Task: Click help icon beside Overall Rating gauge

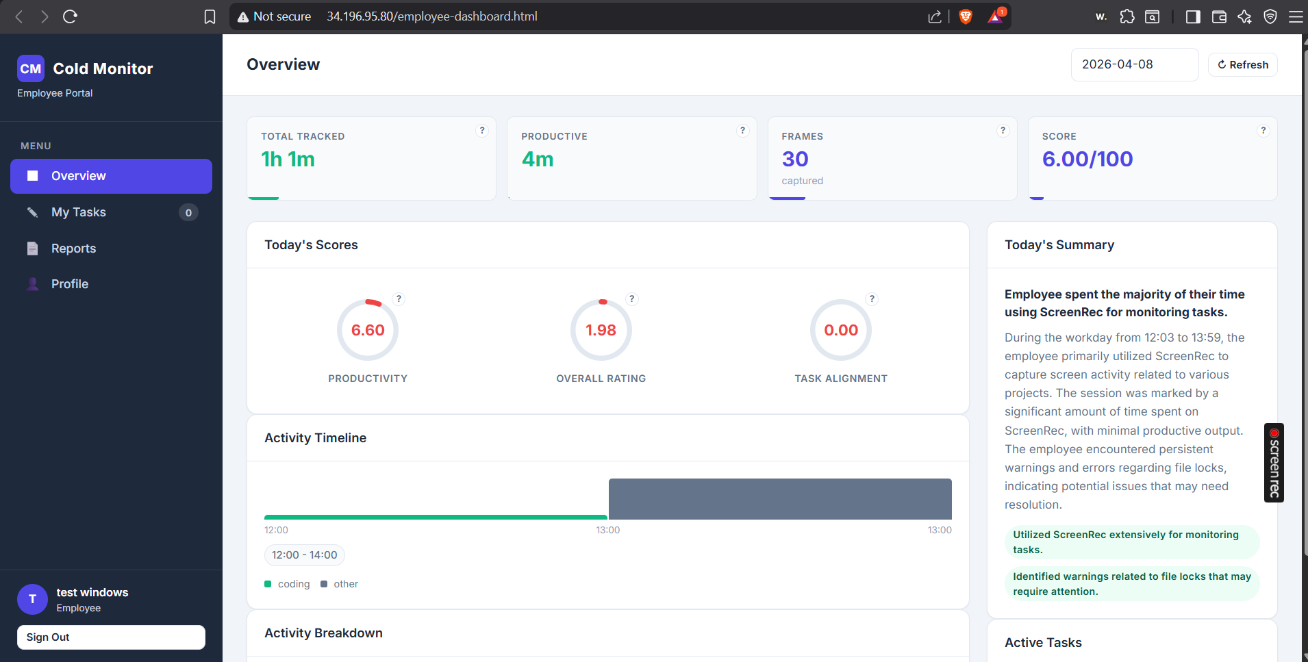Action: click(x=632, y=299)
